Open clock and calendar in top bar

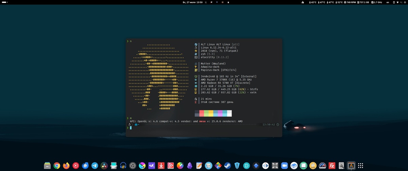pos(192,2)
